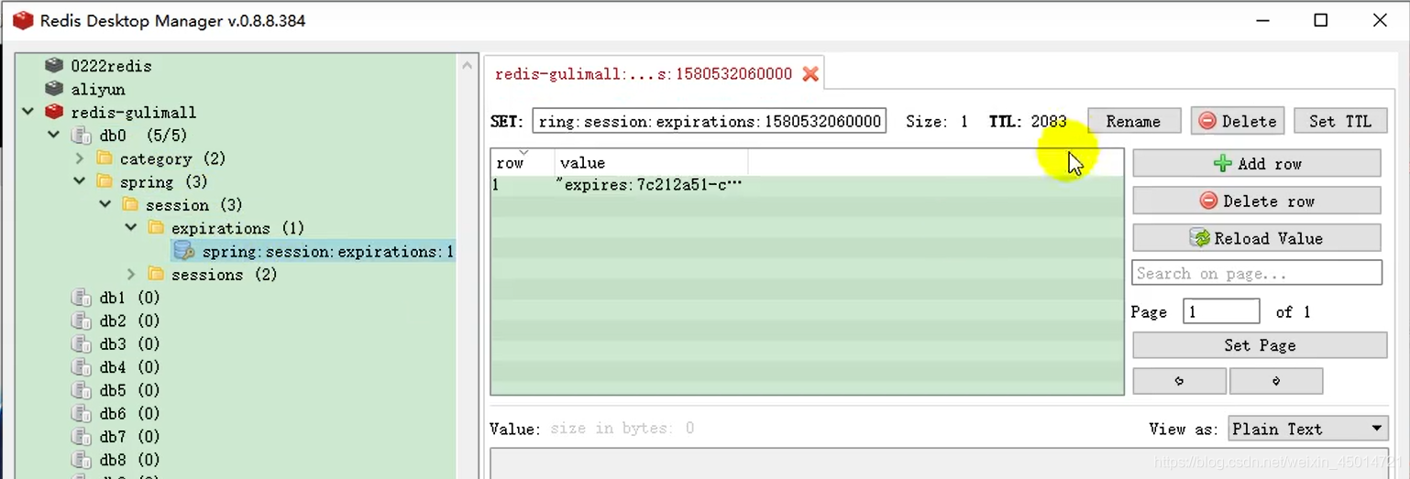This screenshot has width=1410, height=479.
Task: Minimize the Redis Desktop Manager window
Action: tap(1261, 20)
